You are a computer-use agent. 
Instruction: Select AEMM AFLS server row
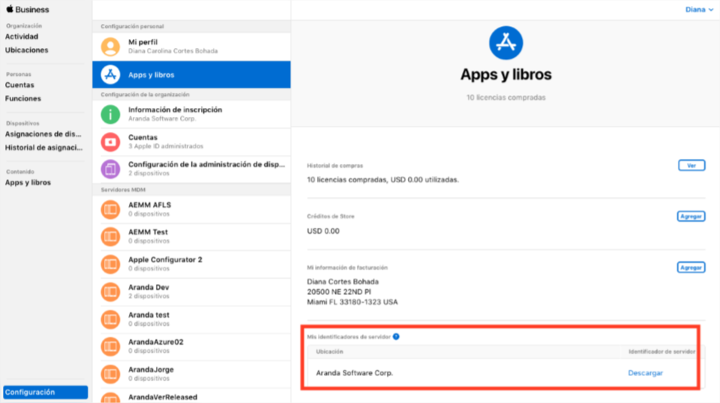point(191,210)
